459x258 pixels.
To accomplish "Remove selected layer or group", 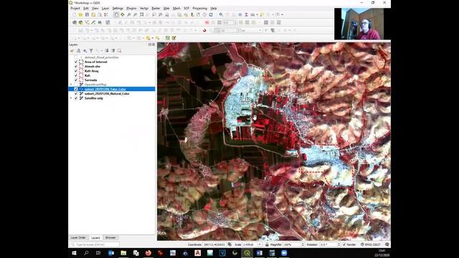I will (119, 51).
